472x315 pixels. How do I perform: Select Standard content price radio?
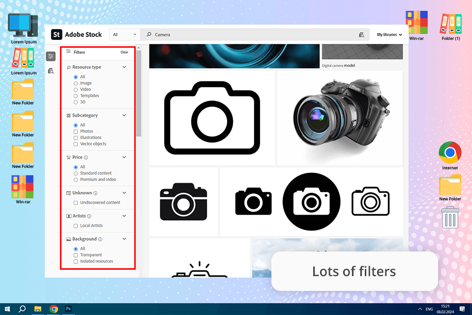point(76,174)
